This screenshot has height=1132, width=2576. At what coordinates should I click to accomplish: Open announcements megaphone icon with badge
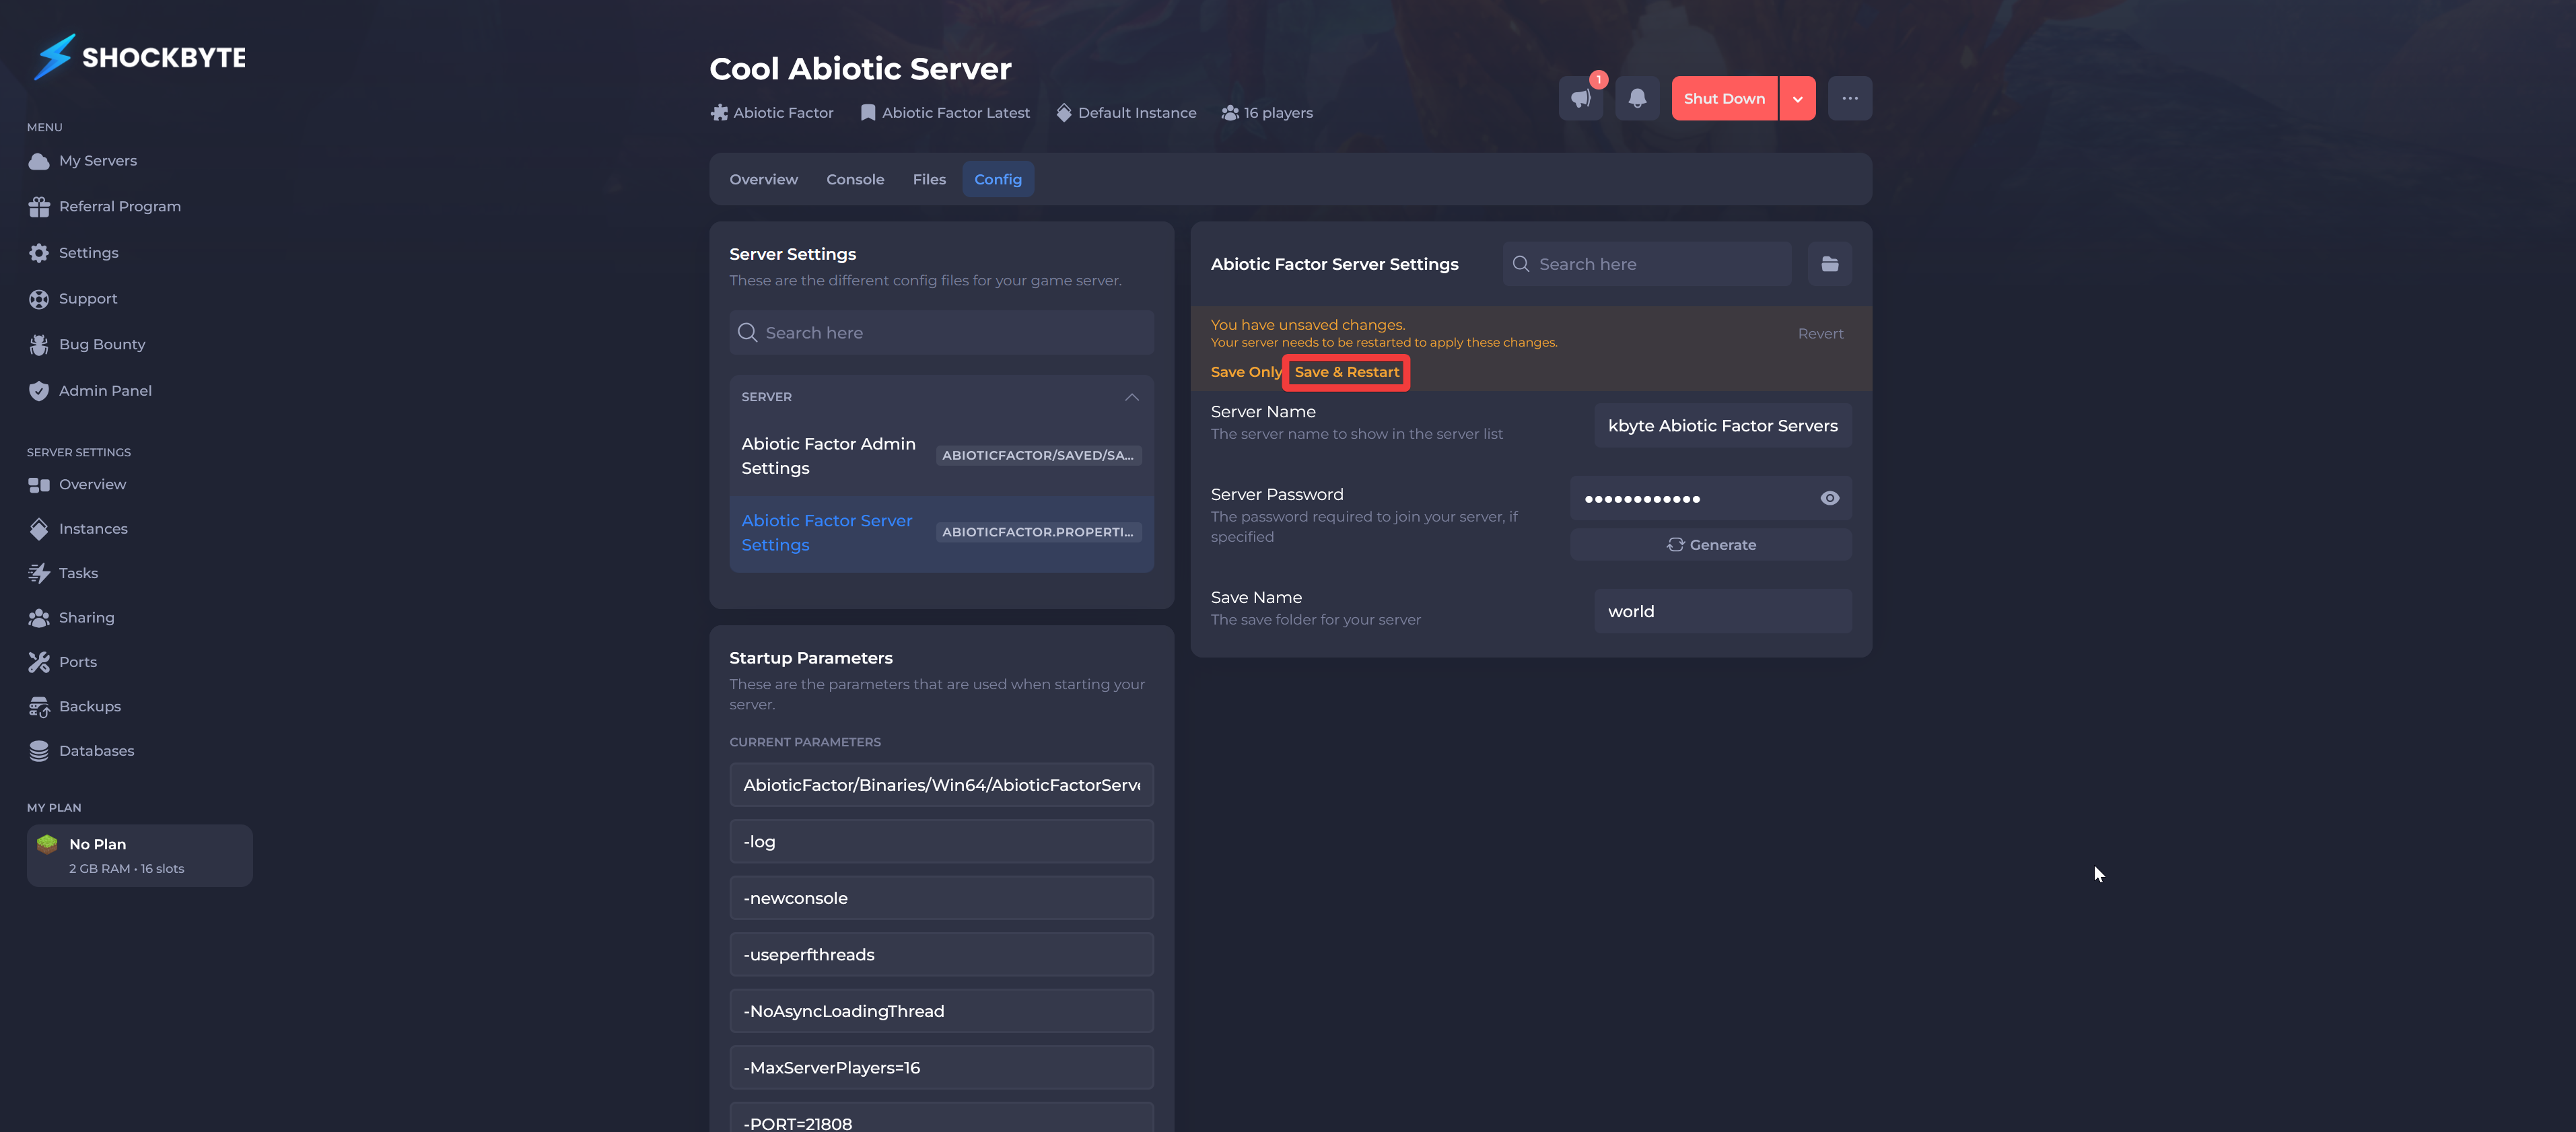(1581, 98)
